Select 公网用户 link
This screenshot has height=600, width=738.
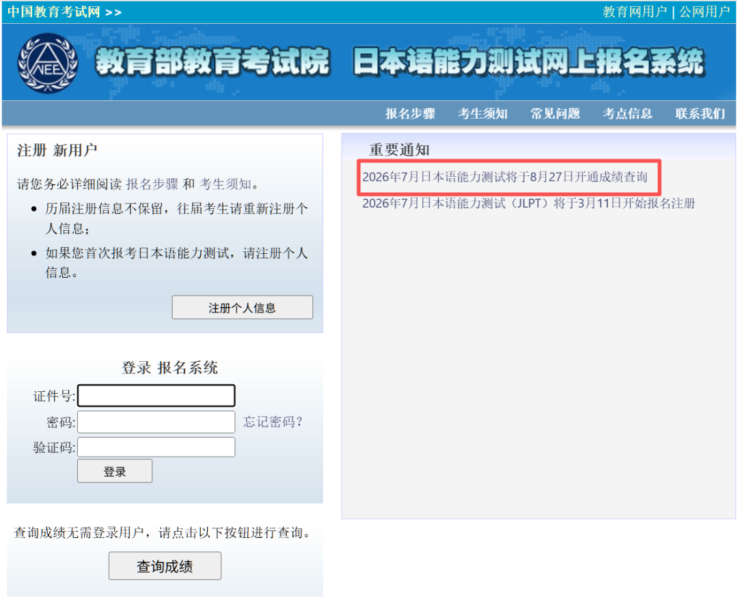pos(704,12)
